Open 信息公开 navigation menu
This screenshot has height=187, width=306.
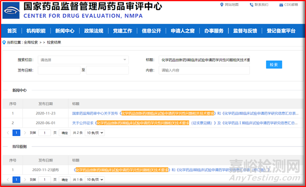pyautogui.click(x=151, y=31)
